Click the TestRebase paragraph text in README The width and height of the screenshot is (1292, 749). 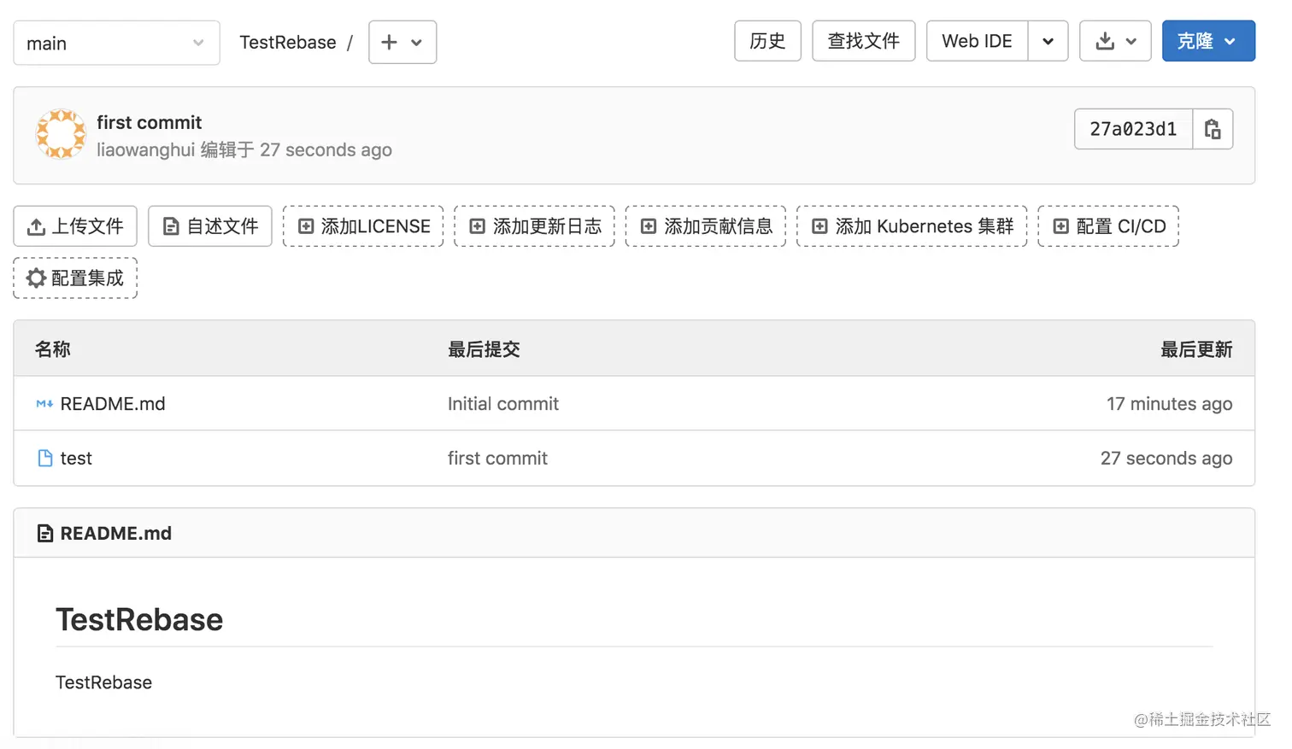[103, 682]
